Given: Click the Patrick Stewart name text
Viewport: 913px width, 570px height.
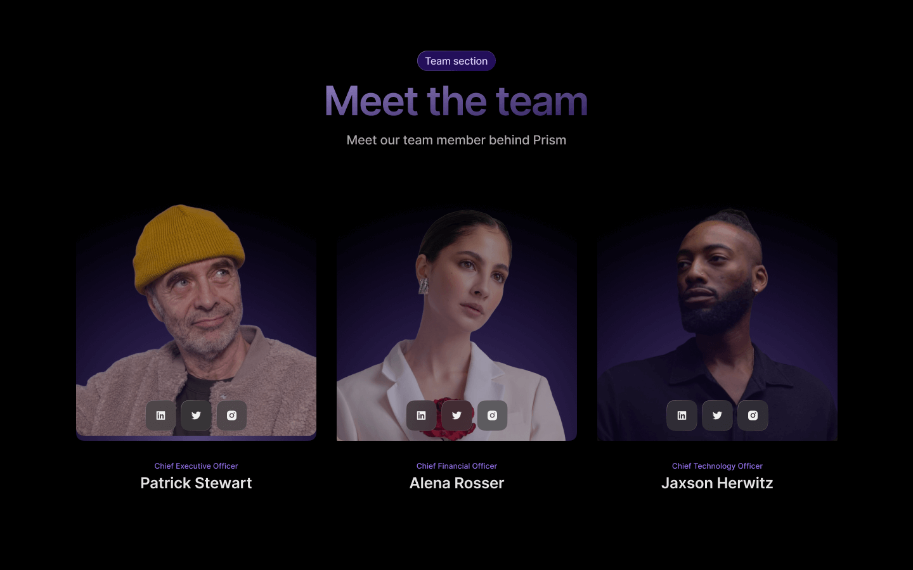Looking at the screenshot, I should (196, 483).
